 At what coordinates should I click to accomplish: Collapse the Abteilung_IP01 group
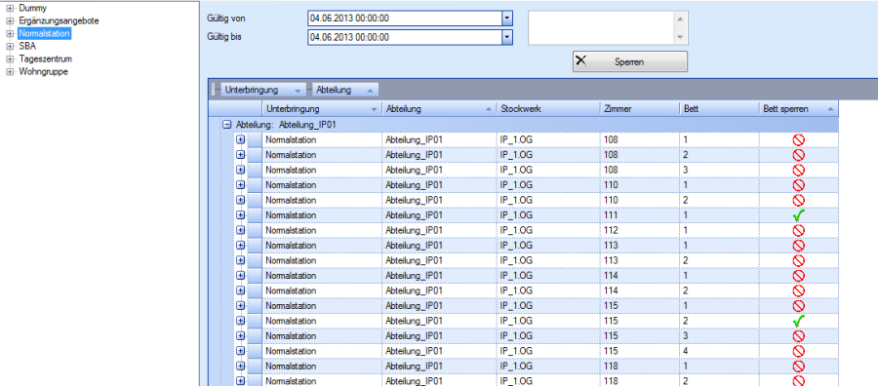pyautogui.click(x=226, y=125)
